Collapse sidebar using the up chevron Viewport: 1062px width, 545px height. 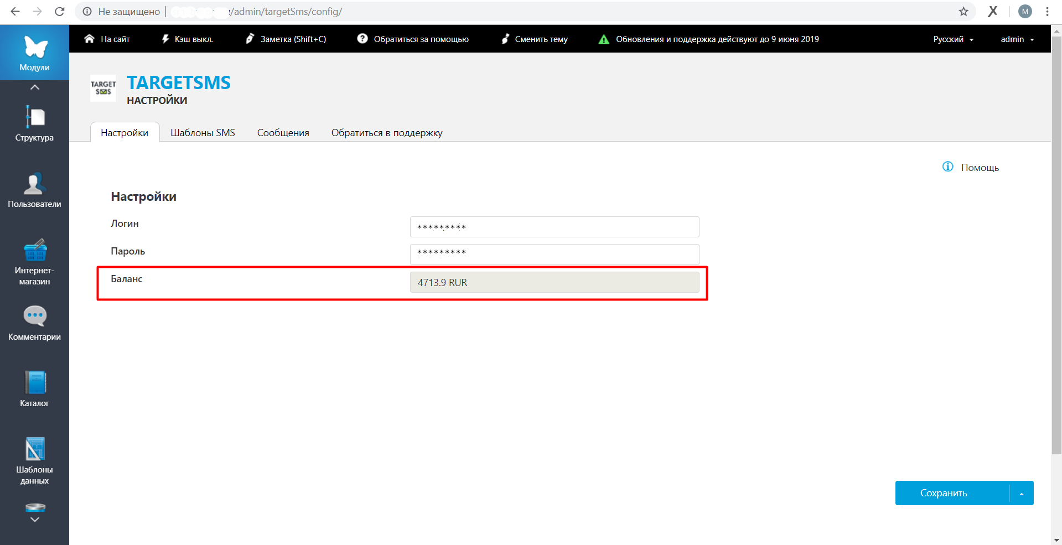34,87
